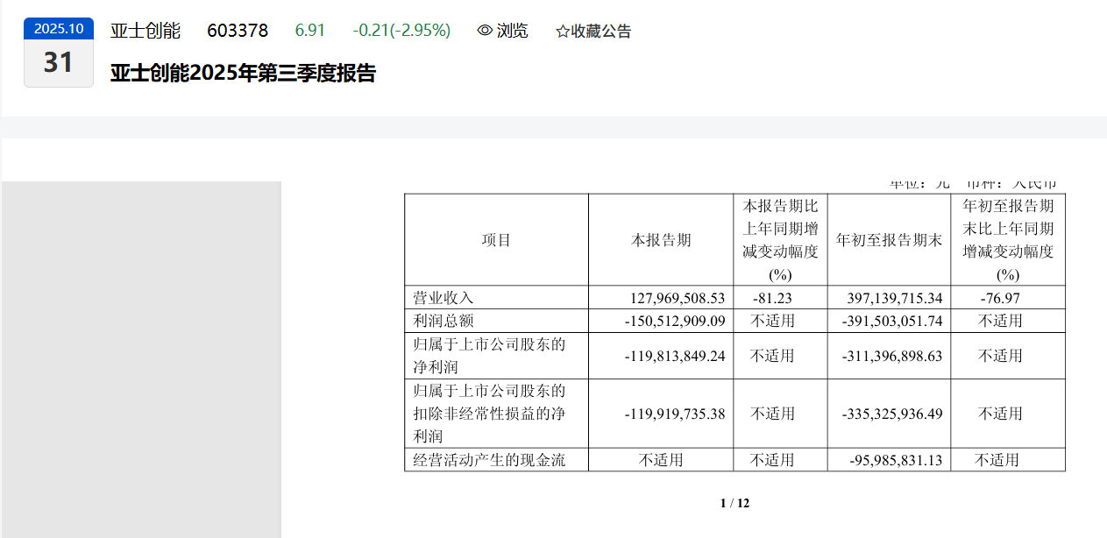Click the day number 31
Viewport: 1107px width, 538px height.
click(x=59, y=63)
